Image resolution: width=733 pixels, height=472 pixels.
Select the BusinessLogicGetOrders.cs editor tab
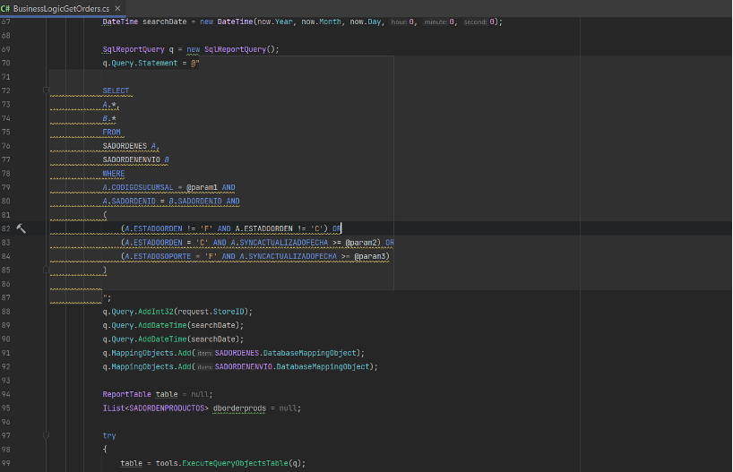(61, 8)
